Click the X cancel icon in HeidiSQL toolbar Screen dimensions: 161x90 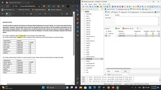(127, 6)
